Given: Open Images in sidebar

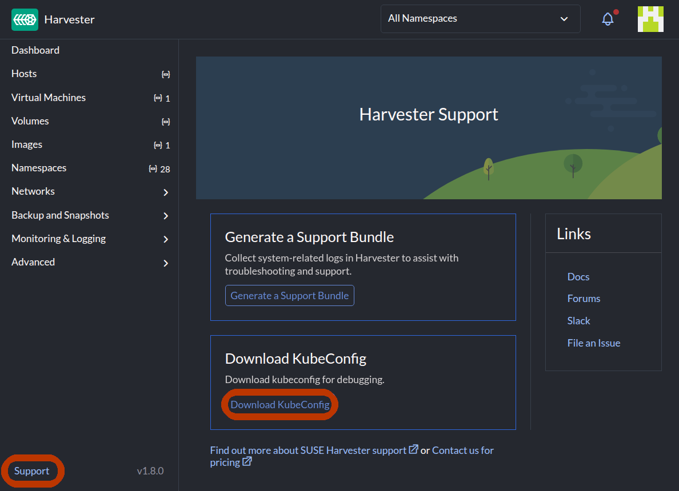Looking at the screenshot, I should pyautogui.click(x=27, y=144).
